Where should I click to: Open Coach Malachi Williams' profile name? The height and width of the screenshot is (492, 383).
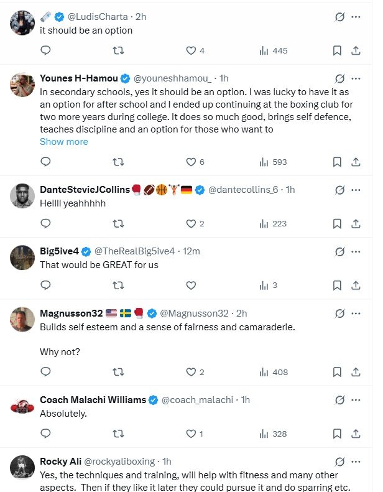pos(93,400)
